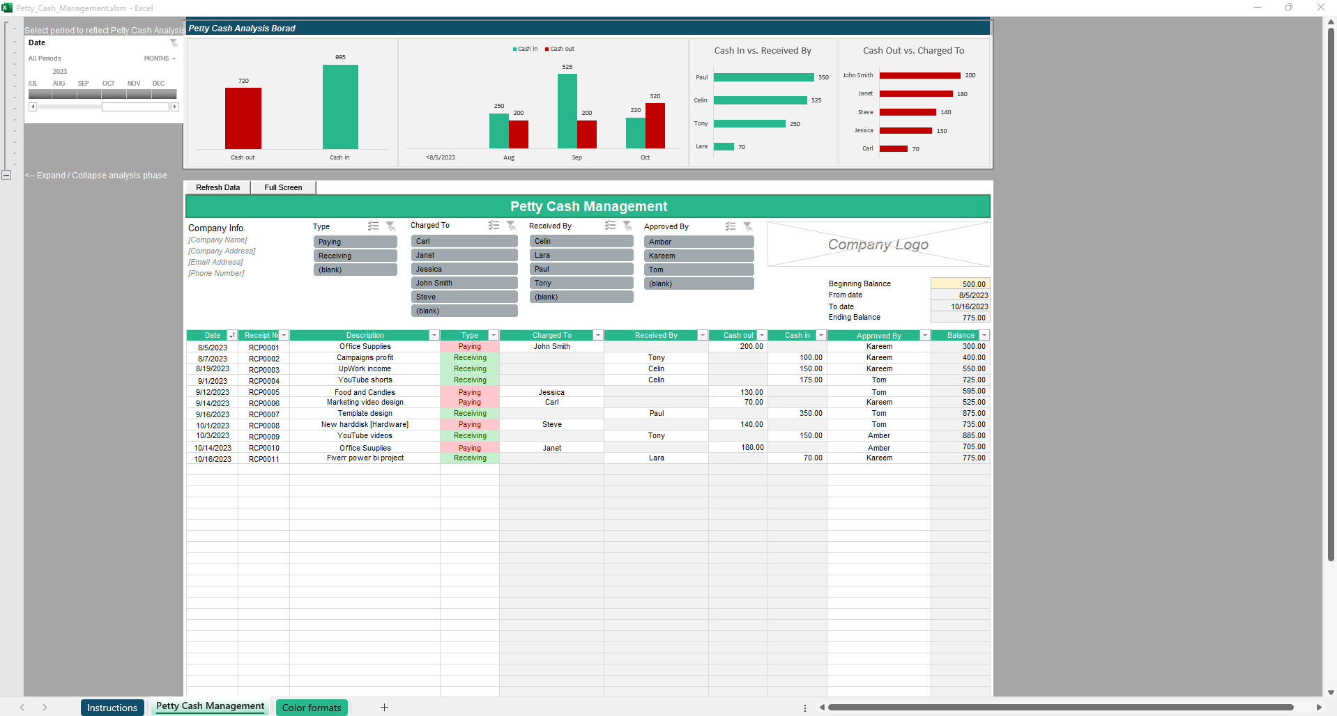Clear the Charged To slicer filter

512,226
